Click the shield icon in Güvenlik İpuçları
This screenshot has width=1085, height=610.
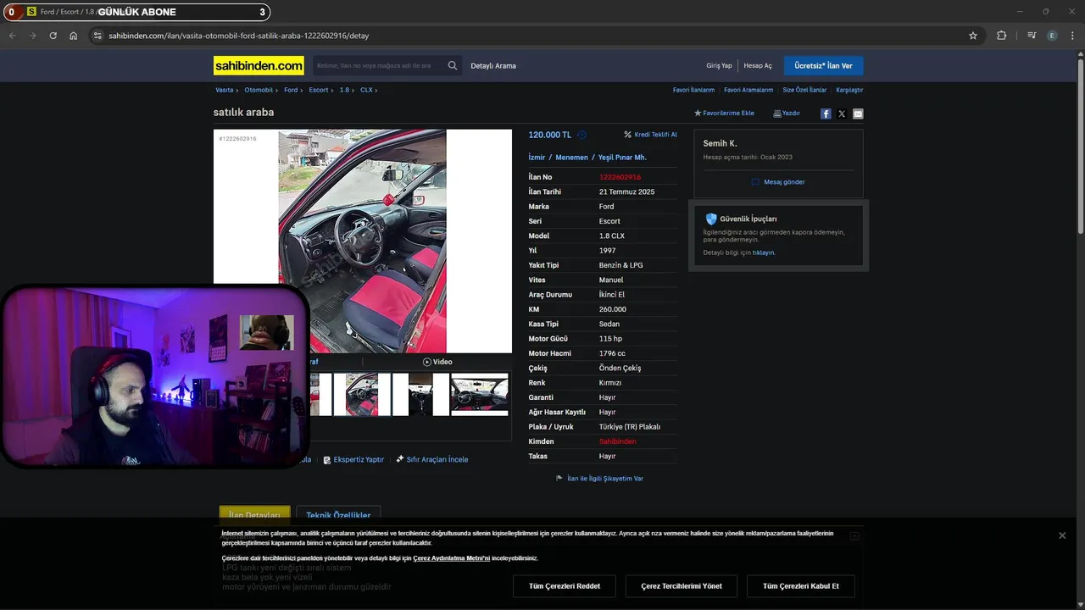pos(711,219)
